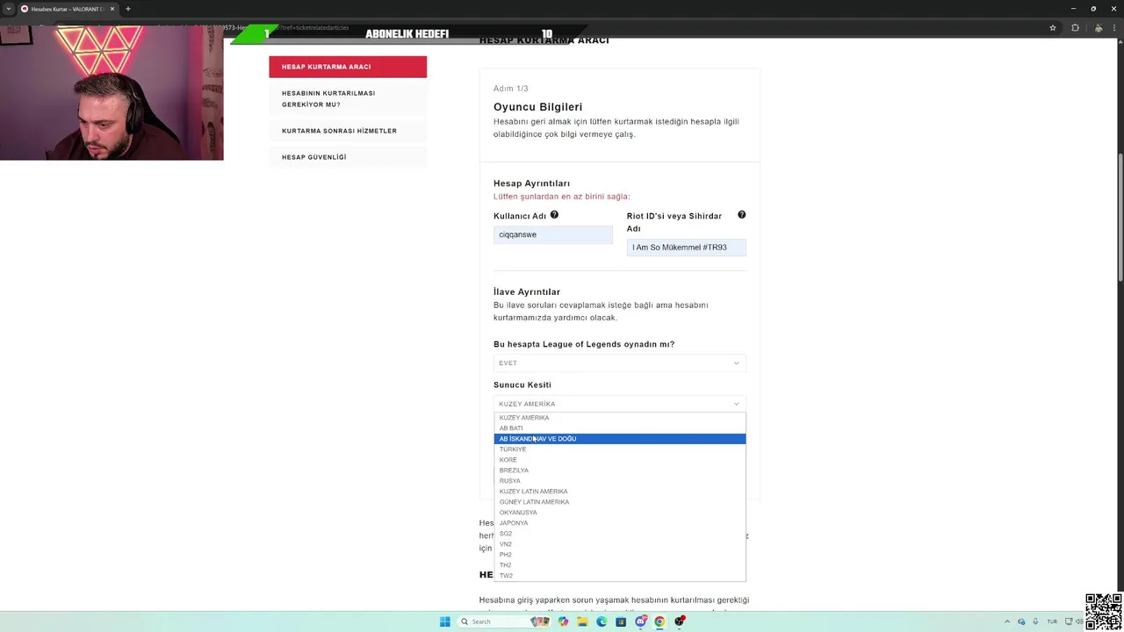Select 'TW2' server option
This screenshot has height=632, width=1124.
click(619, 576)
